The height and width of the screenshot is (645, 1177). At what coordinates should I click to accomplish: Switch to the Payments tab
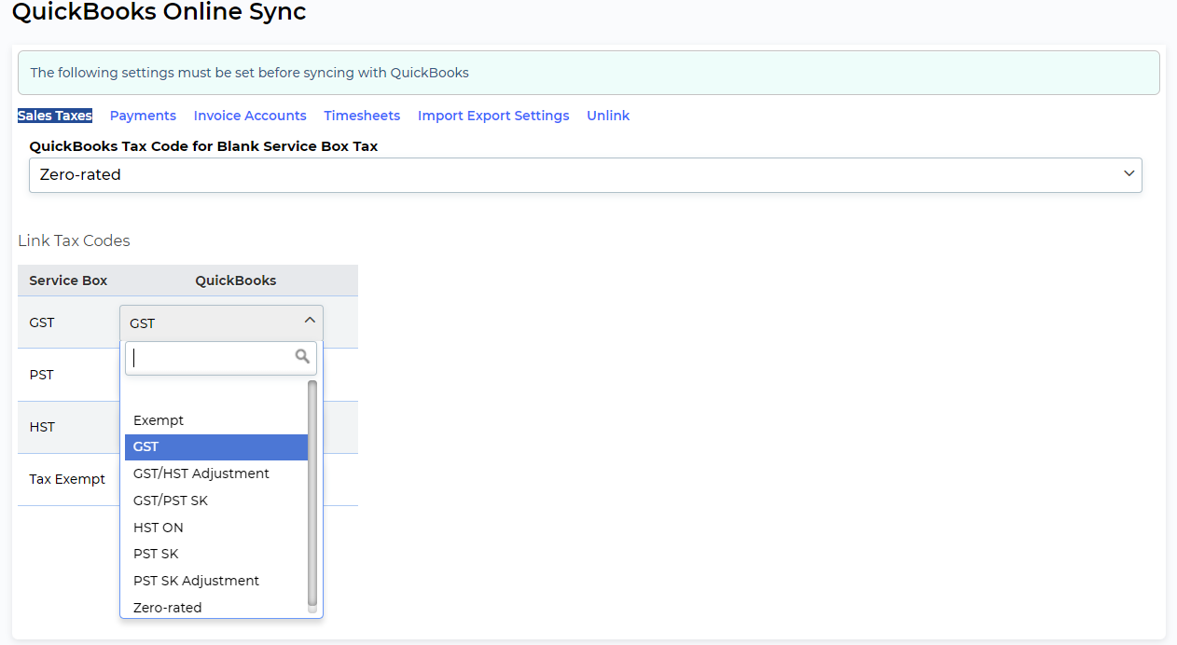143,116
